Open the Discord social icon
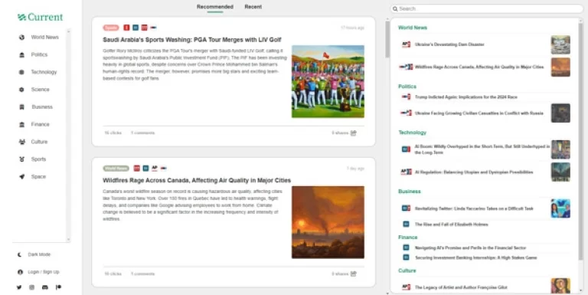This screenshot has width=588, height=295. (45, 287)
